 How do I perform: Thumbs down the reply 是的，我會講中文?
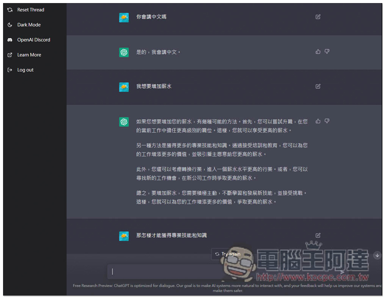coord(327,52)
